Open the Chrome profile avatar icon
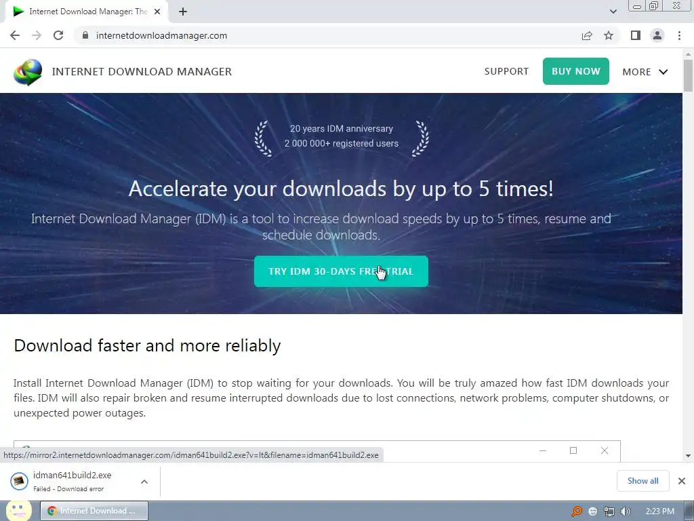694x521 pixels. (657, 35)
